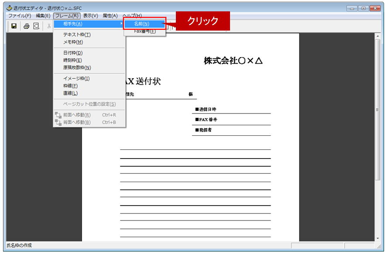Click the FAX 送付状 title on the page
The width and height of the screenshot is (388, 255).
click(143, 81)
